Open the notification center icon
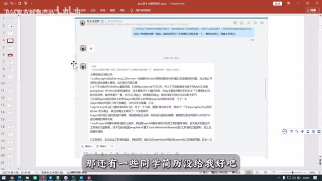The height and width of the screenshot is (181, 322). coord(315,178)
